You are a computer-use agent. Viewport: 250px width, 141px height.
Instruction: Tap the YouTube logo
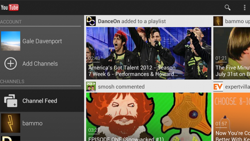(10, 8)
